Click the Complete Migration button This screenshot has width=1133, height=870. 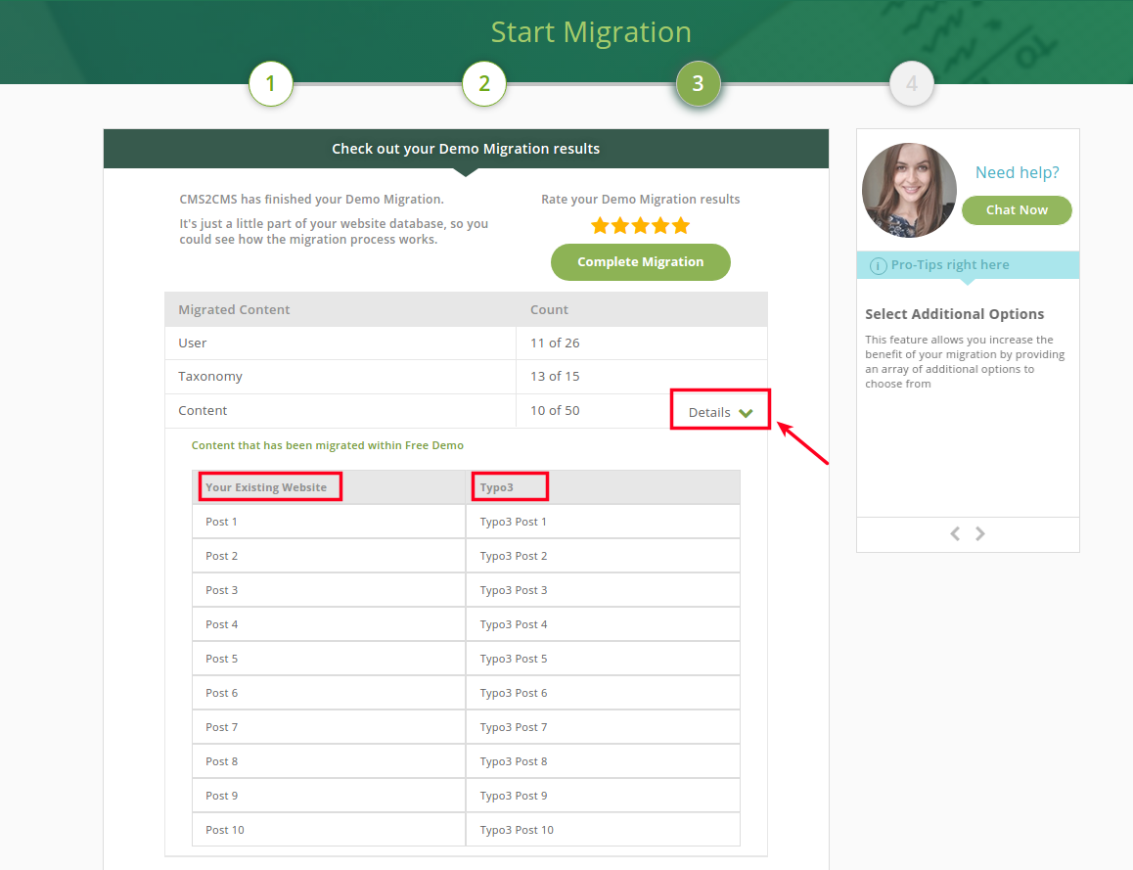coord(640,262)
